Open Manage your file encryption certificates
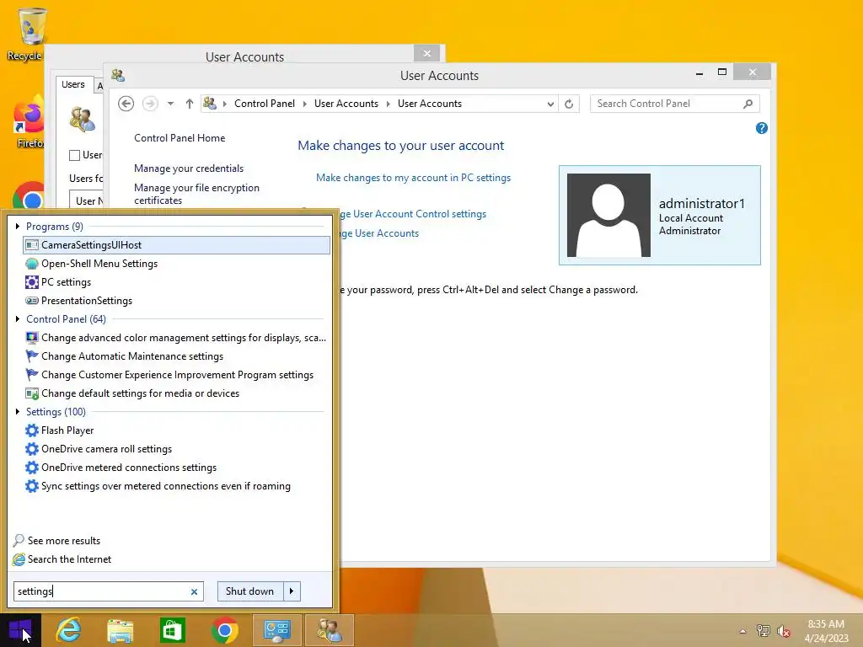Image resolution: width=863 pixels, height=647 pixels. pyautogui.click(x=196, y=195)
